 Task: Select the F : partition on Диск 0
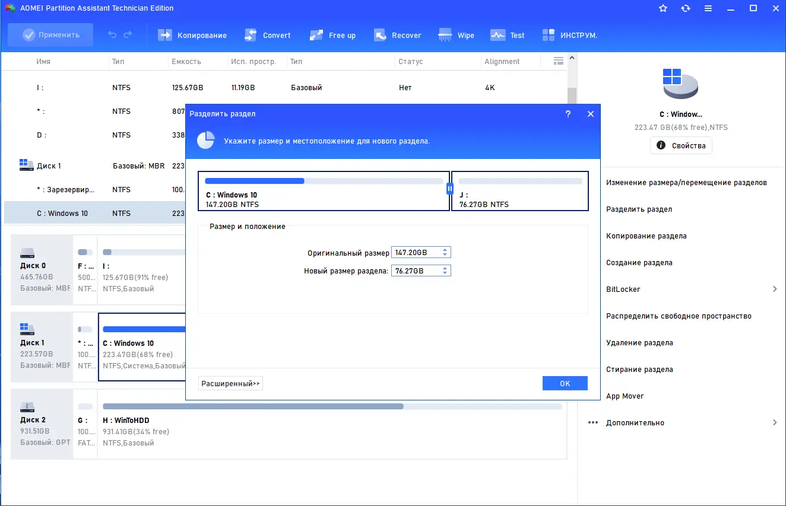pyautogui.click(x=85, y=271)
